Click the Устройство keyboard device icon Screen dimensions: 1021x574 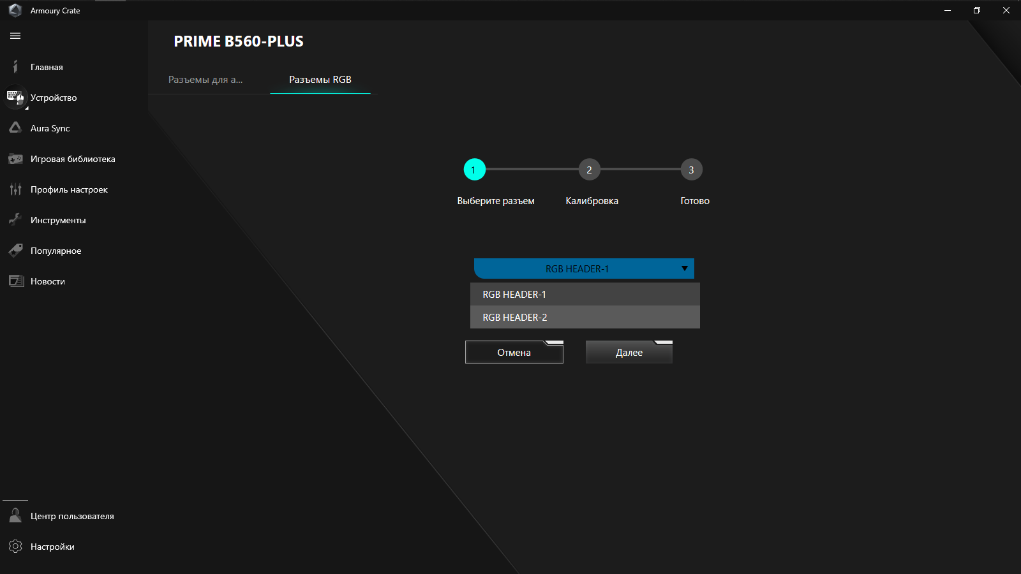click(x=15, y=98)
